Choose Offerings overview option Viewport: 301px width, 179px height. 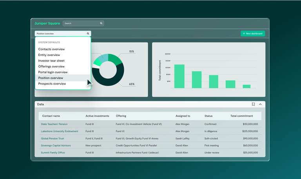51,67
